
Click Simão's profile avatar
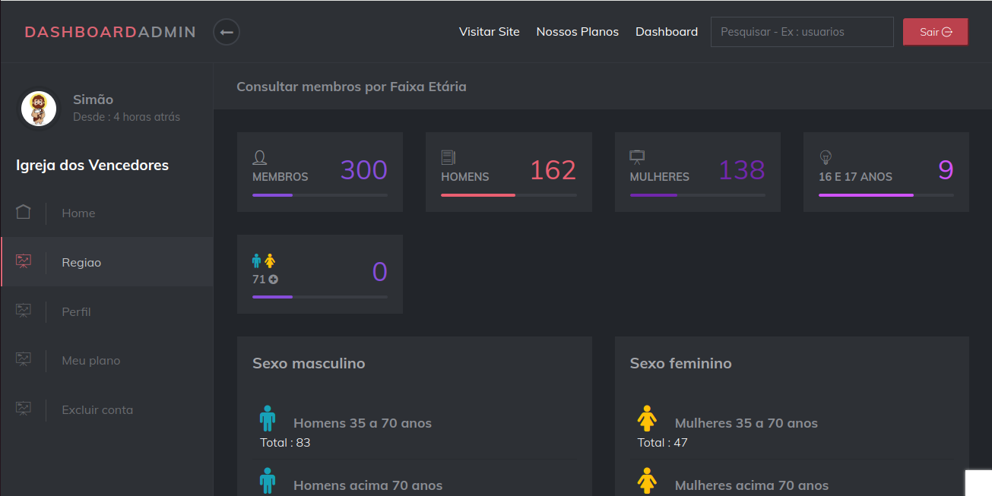click(x=39, y=109)
